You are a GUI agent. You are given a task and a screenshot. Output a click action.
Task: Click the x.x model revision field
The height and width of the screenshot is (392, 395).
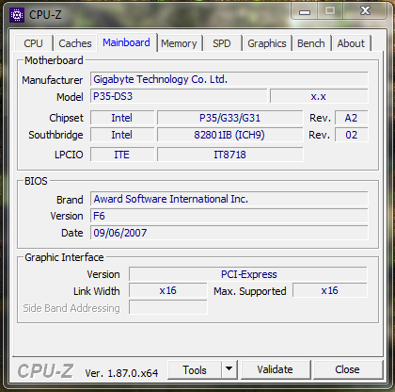(319, 96)
